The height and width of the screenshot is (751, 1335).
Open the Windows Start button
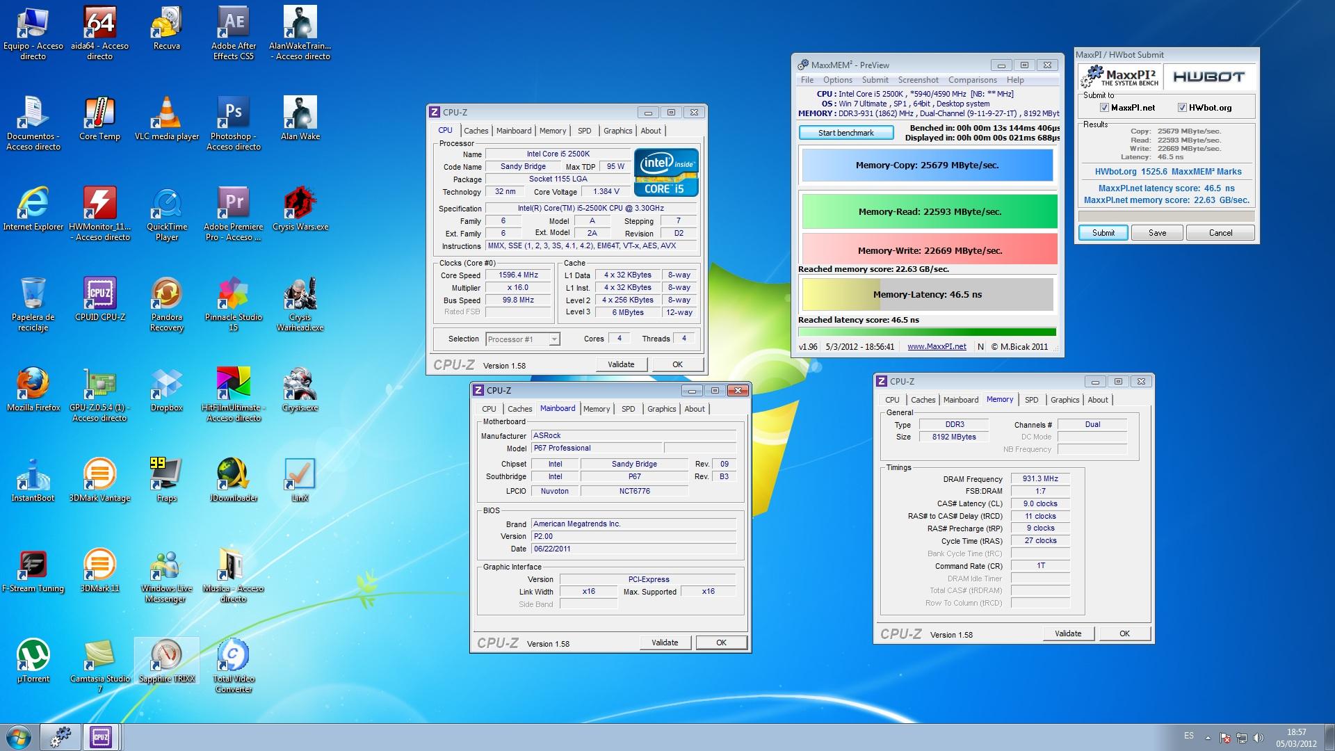point(18,737)
